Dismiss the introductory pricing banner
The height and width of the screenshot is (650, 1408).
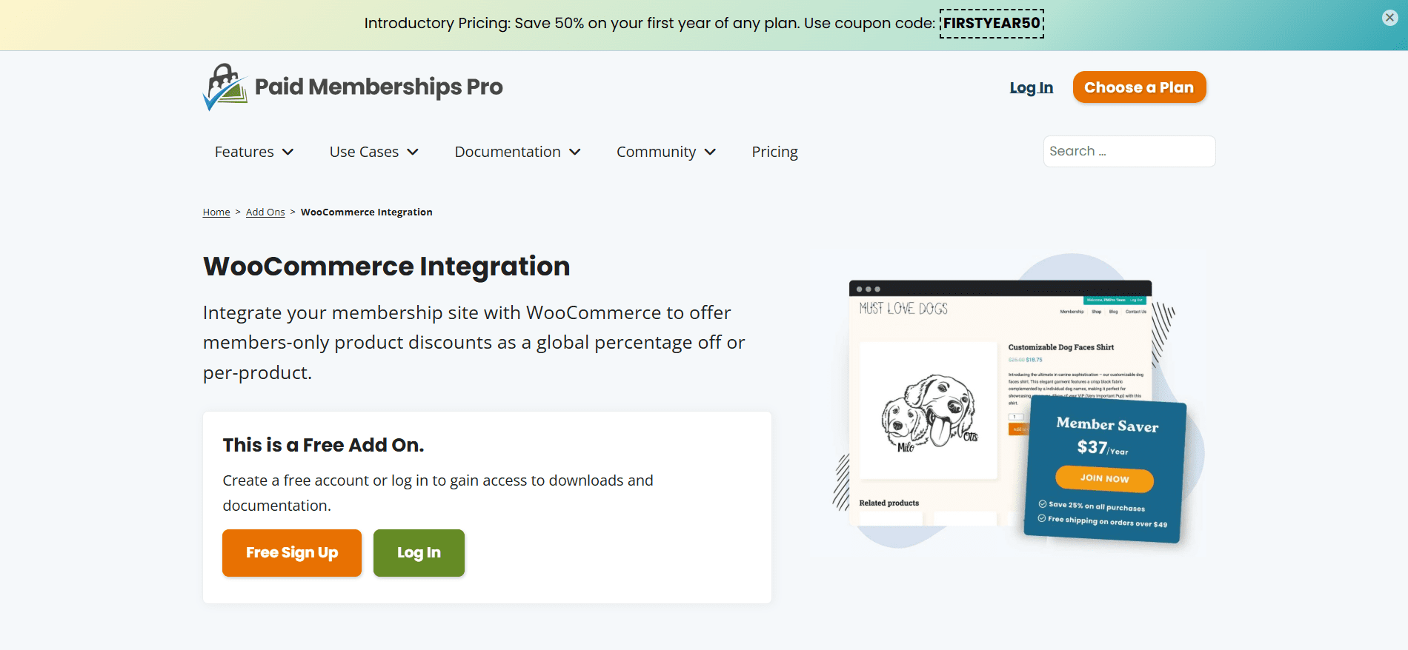tap(1389, 18)
